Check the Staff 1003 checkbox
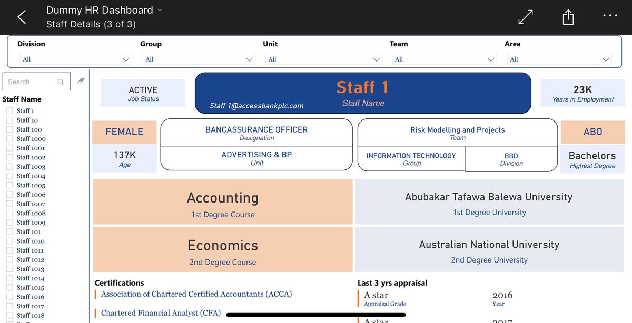632x323 pixels. click(x=9, y=167)
